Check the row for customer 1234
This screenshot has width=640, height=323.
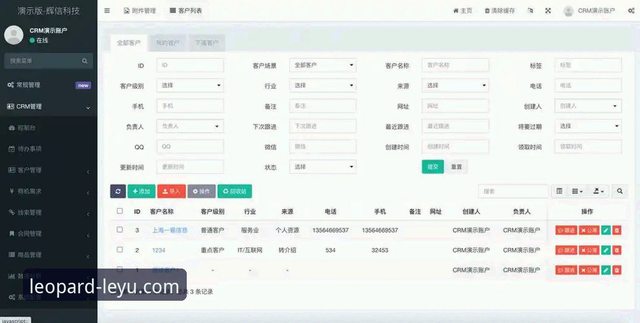click(119, 249)
